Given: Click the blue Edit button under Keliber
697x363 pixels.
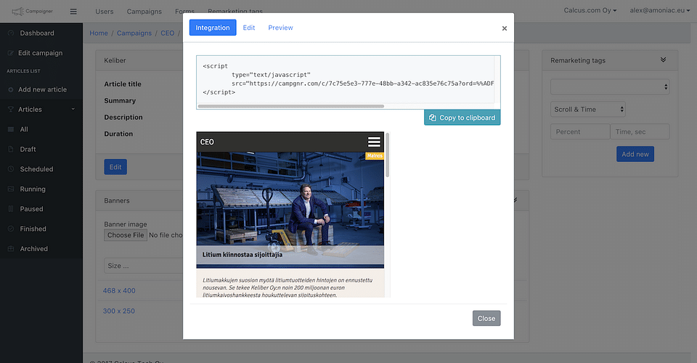Looking at the screenshot, I should (115, 167).
